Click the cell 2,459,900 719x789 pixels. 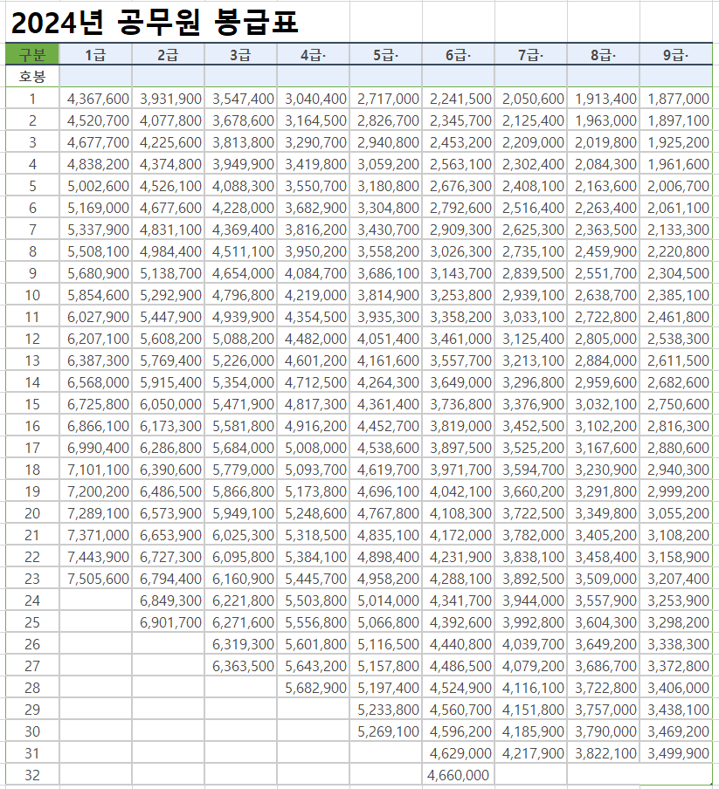(603, 251)
